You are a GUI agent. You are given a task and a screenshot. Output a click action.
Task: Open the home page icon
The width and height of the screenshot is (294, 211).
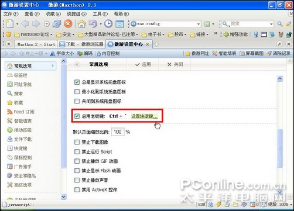coord(81,24)
